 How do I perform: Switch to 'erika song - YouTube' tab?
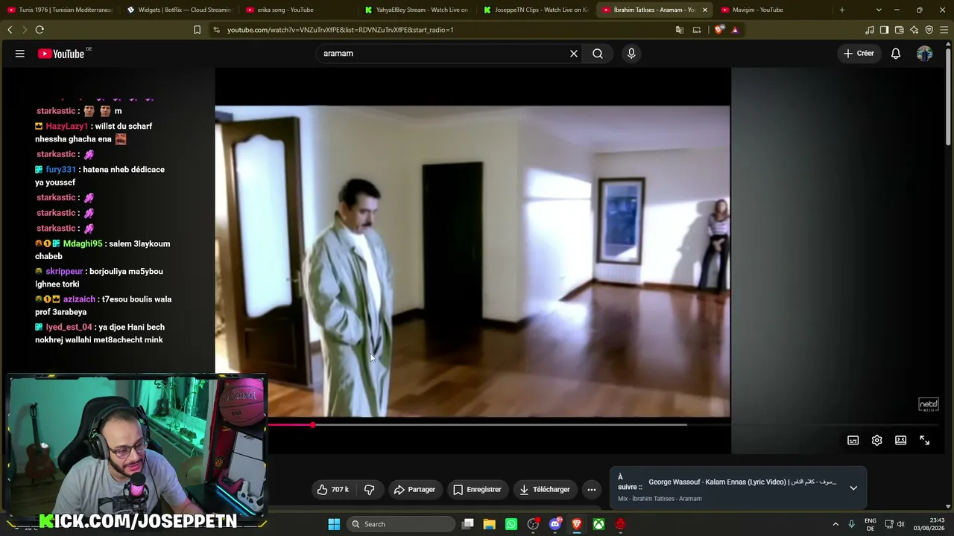coord(298,10)
